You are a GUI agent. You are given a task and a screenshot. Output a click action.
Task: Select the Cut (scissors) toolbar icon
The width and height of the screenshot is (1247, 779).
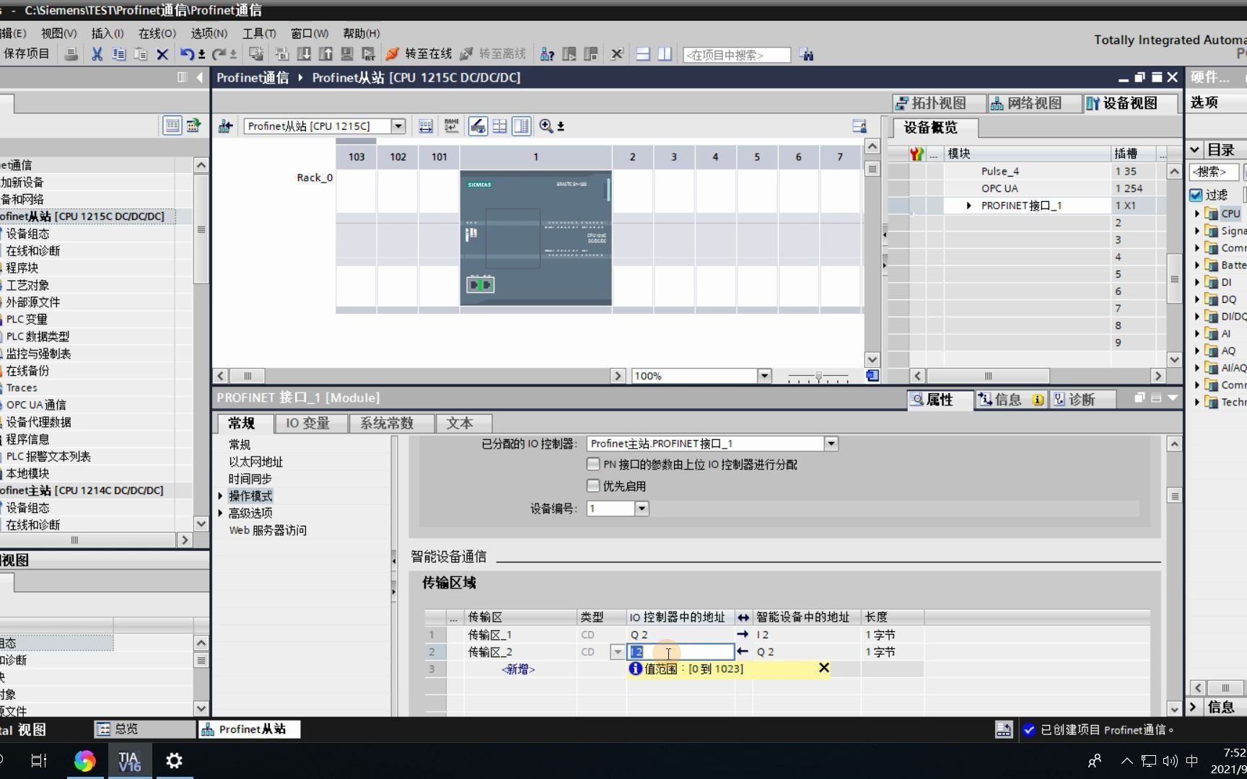(x=97, y=53)
